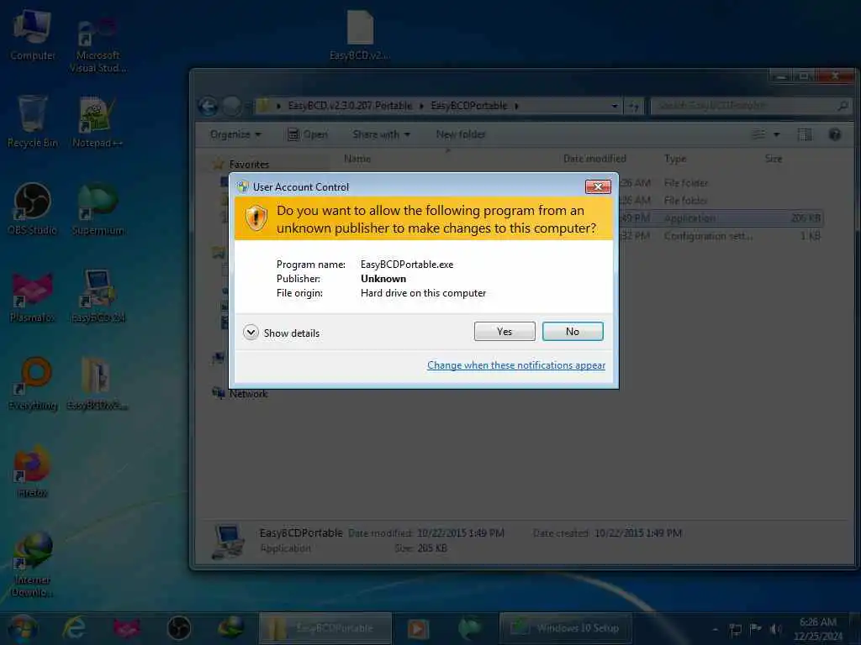Launch Internet Explorer from the taskbar
The height and width of the screenshot is (645, 861).
[x=74, y=628]
